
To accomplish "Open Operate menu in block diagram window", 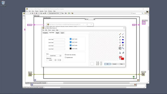I will click(x=41, y=11).
